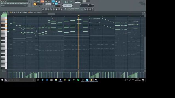Click the Play button in transport
Viewport: 175px width, 98px height.
[x=38, y=4]
